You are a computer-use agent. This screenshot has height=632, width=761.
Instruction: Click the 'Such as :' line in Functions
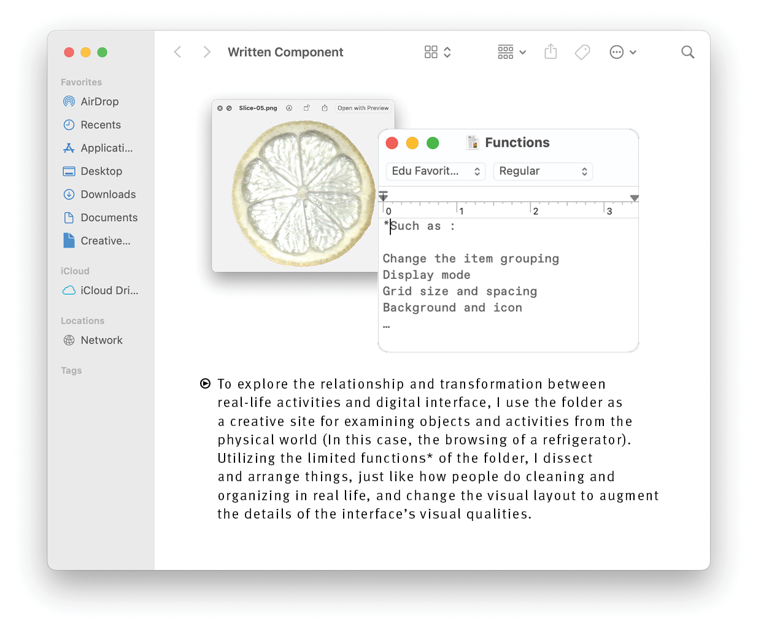[420, 226]
